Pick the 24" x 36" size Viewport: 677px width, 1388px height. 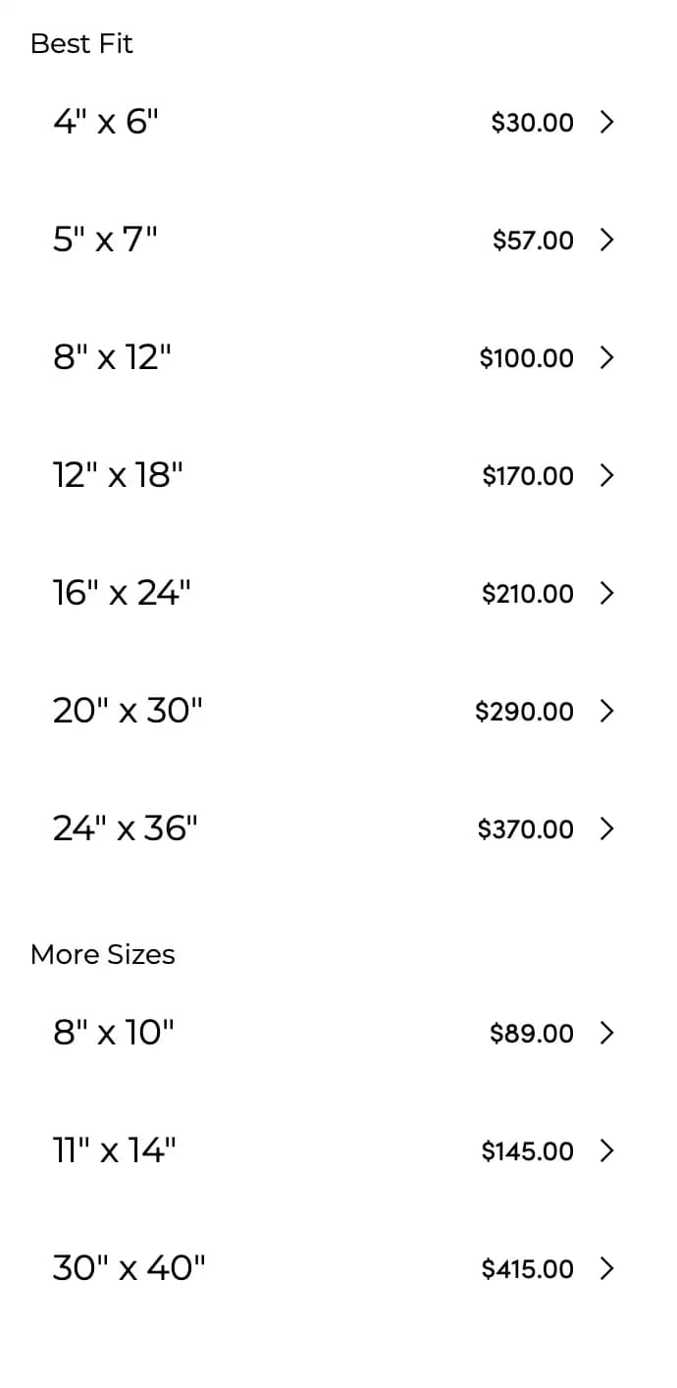[126, 828]
